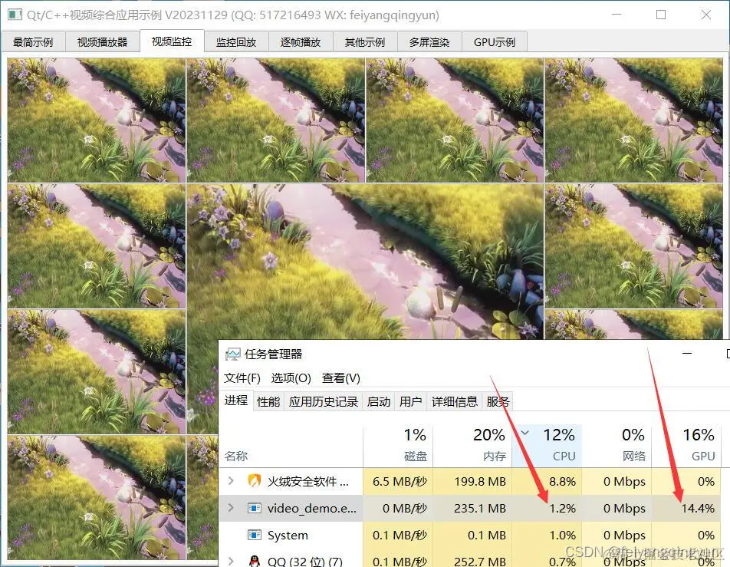Screen dimensions: 730x567
Task: Click the Task Manager titlebar icon
Action: point(232,354)
